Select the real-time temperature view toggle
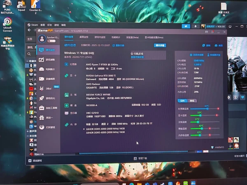 pyautogui.click(x=182, y=101)
